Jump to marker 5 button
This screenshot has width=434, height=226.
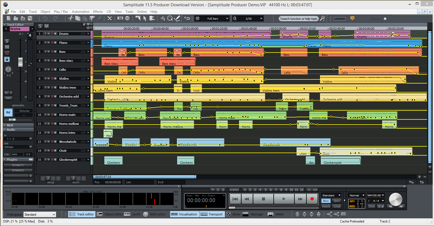[266, 190]
